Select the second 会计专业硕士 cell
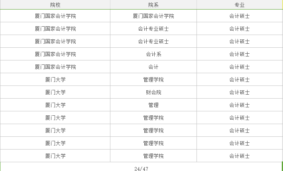The width and height of the screenshot is (283, 171). (x=153, y=41)
